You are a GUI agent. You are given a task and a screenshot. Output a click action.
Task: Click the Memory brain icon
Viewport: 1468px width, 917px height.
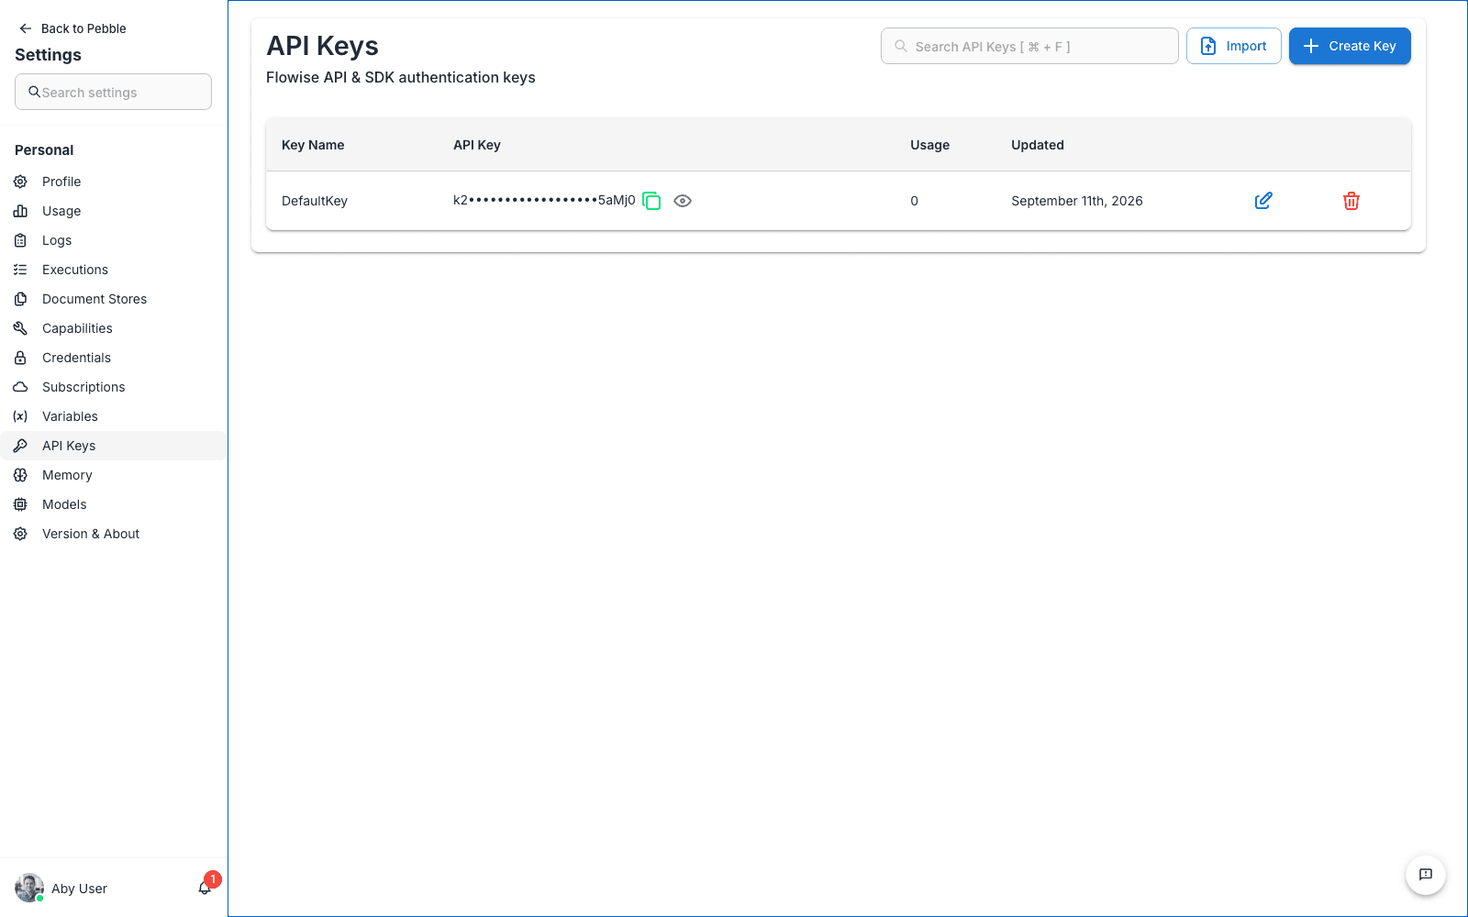coord(20,475)
